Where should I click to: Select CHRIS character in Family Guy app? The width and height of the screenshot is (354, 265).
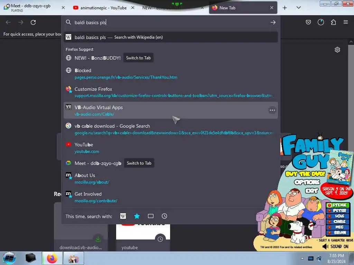[x=338, y=222]
